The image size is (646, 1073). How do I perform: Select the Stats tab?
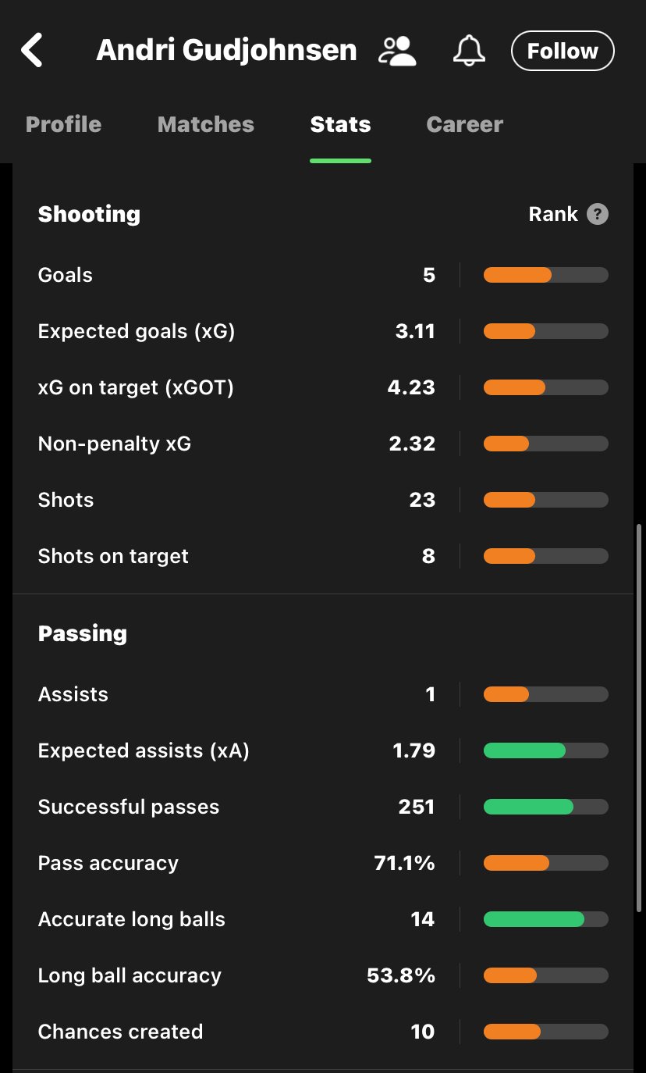340,124
